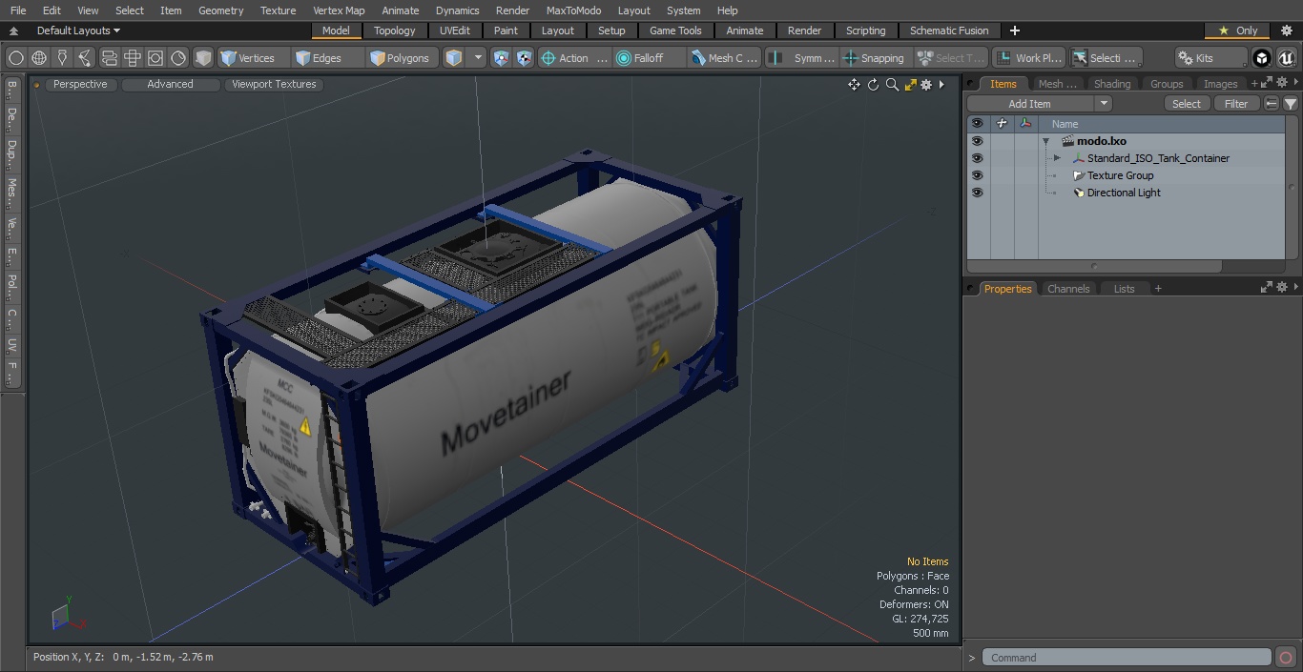Screen dimensions: 1303x672
Task: Click the viewport rotate icon
Action: [x=873, y=85]
